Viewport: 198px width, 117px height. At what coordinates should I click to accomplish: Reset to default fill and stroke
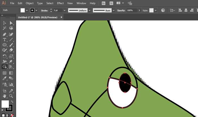click(3, 110)
